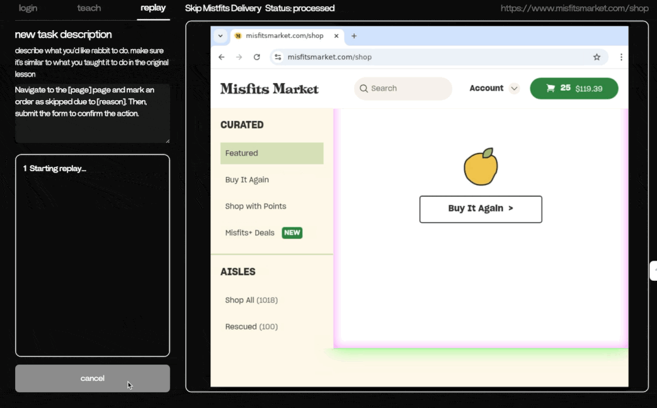
Task: Select the replay tab
Action: (153, 8)
